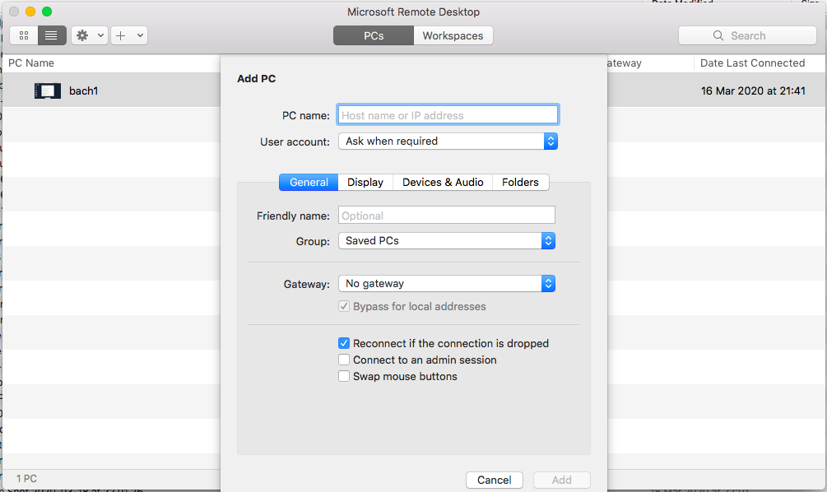Click the bach1 PC thumbnail icon
The height and width of the screenshot is (492, 827).
48,91
